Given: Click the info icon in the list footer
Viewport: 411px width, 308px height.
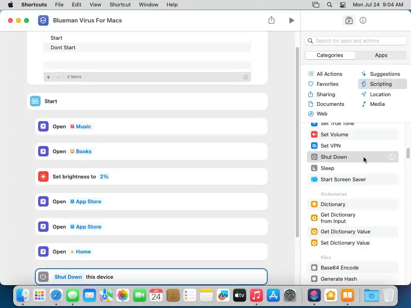Looking at the screenshot, I should 246,77.
